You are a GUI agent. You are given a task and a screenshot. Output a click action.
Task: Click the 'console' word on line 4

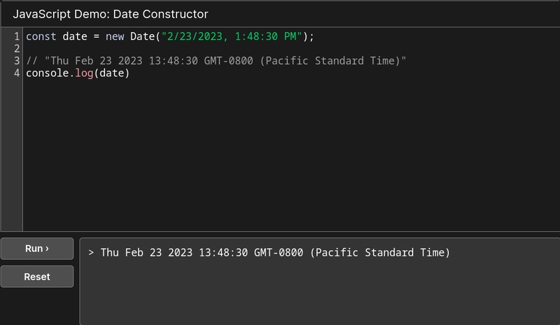[x=47, y=73]
